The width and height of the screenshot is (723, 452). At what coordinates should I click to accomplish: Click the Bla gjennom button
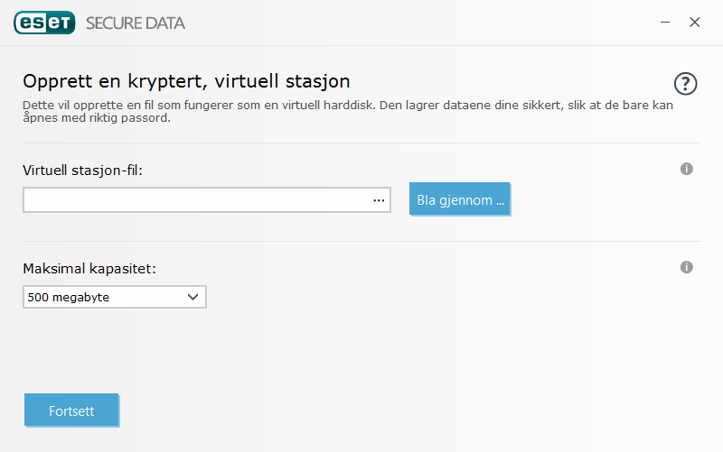point(460,199)
